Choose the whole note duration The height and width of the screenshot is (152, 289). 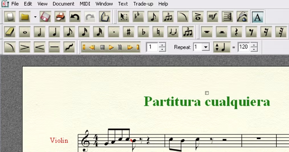click(25, 32)
